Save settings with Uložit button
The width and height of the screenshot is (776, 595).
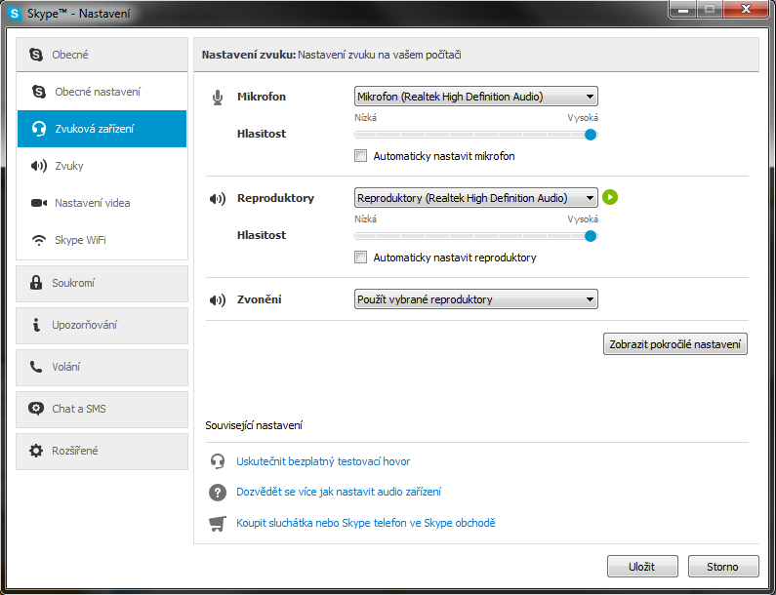(642, 567)
